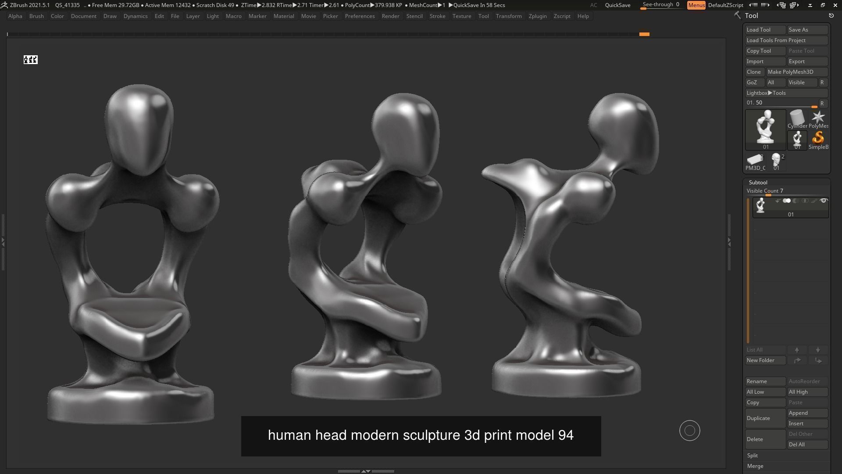The height and width of the screenshot is (474, 842).
Task: Open the Alpha menu
Action: tap(15, 16)
